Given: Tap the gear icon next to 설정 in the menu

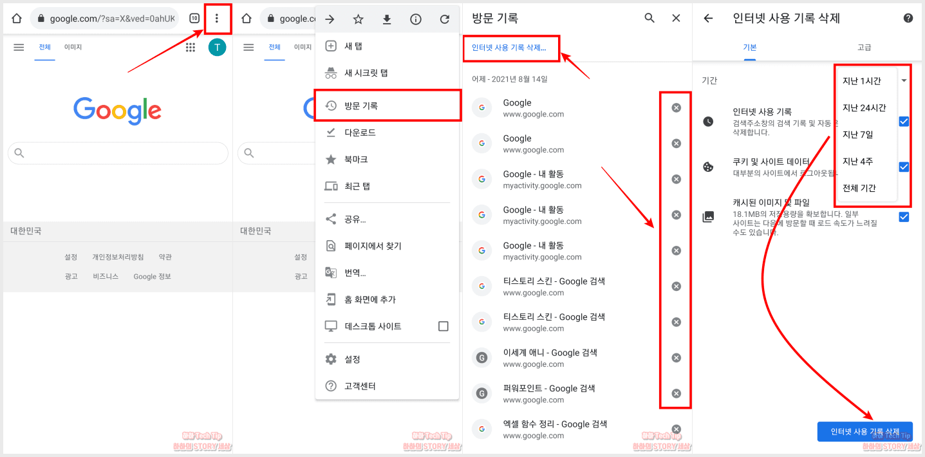Looking at the screenshot, I should coord(331,359).
